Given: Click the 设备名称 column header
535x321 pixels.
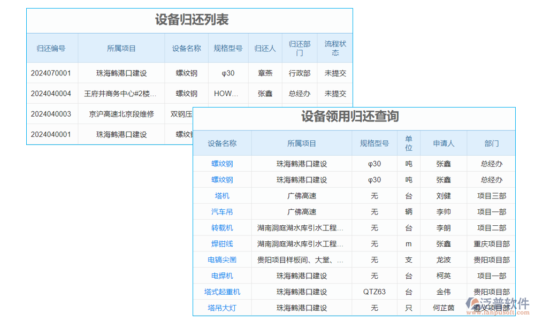Looking at the screenshot, I should [x=186, y=48].
